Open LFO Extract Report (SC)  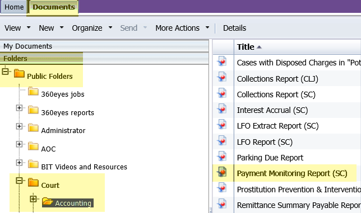point(277,126)
